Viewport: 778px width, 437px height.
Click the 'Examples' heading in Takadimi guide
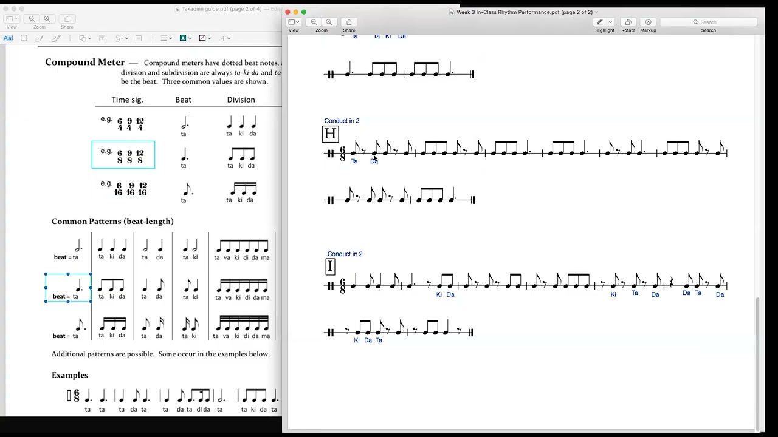[70, 375]
